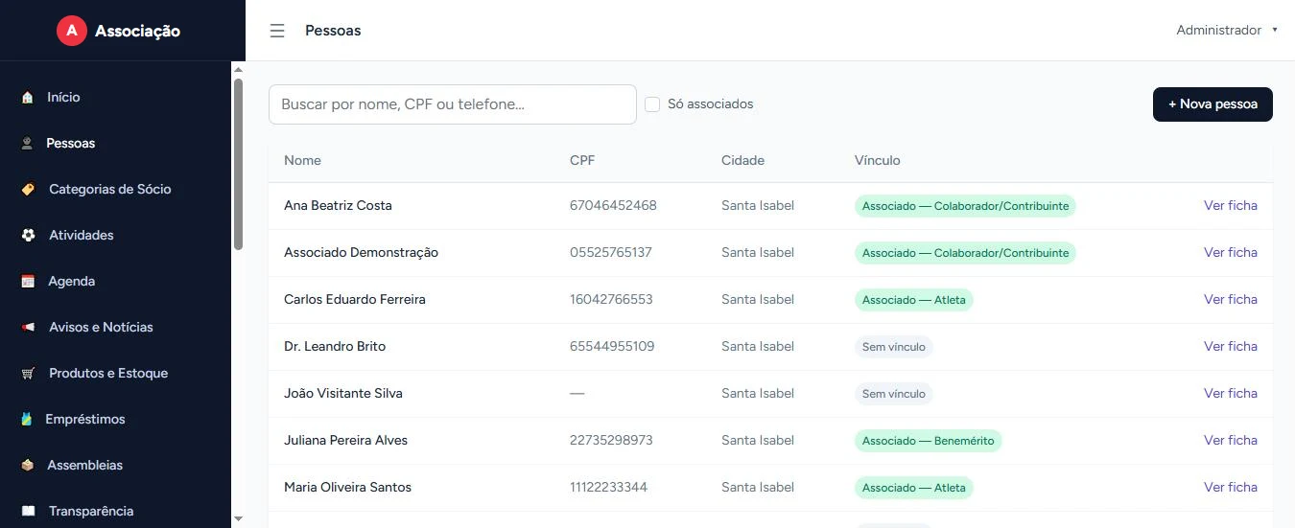Click CPF 05525765137

click(611, 253)
